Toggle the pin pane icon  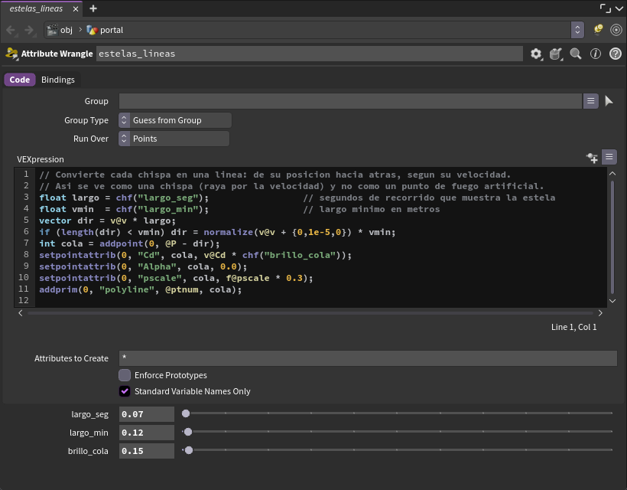[x=598, y=30]
